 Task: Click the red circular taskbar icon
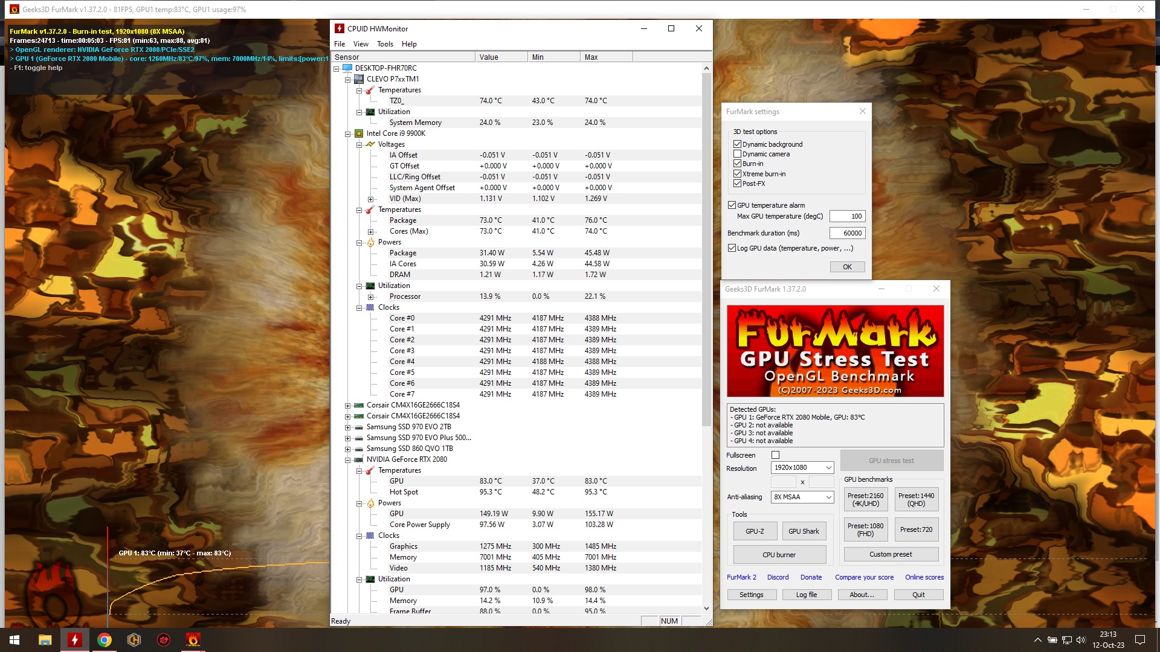(x=163, y=640)
